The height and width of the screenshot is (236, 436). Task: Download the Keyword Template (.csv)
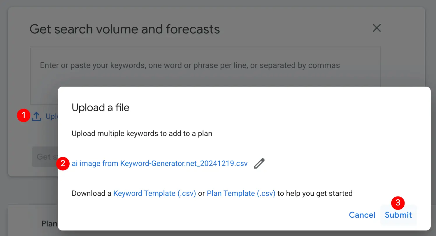click(x=154, y=193)
